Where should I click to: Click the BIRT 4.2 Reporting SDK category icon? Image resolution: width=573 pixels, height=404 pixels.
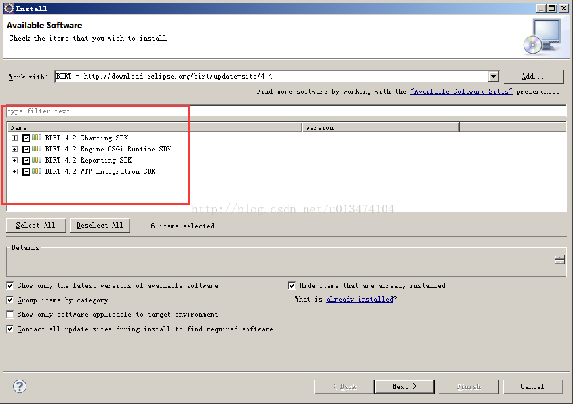click(x=37, y=160)
